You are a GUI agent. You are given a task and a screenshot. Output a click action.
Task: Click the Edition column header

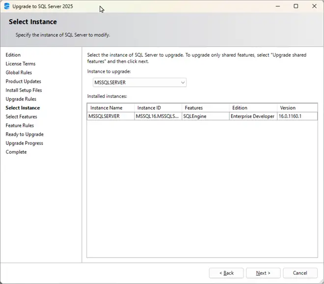(253, 108)
